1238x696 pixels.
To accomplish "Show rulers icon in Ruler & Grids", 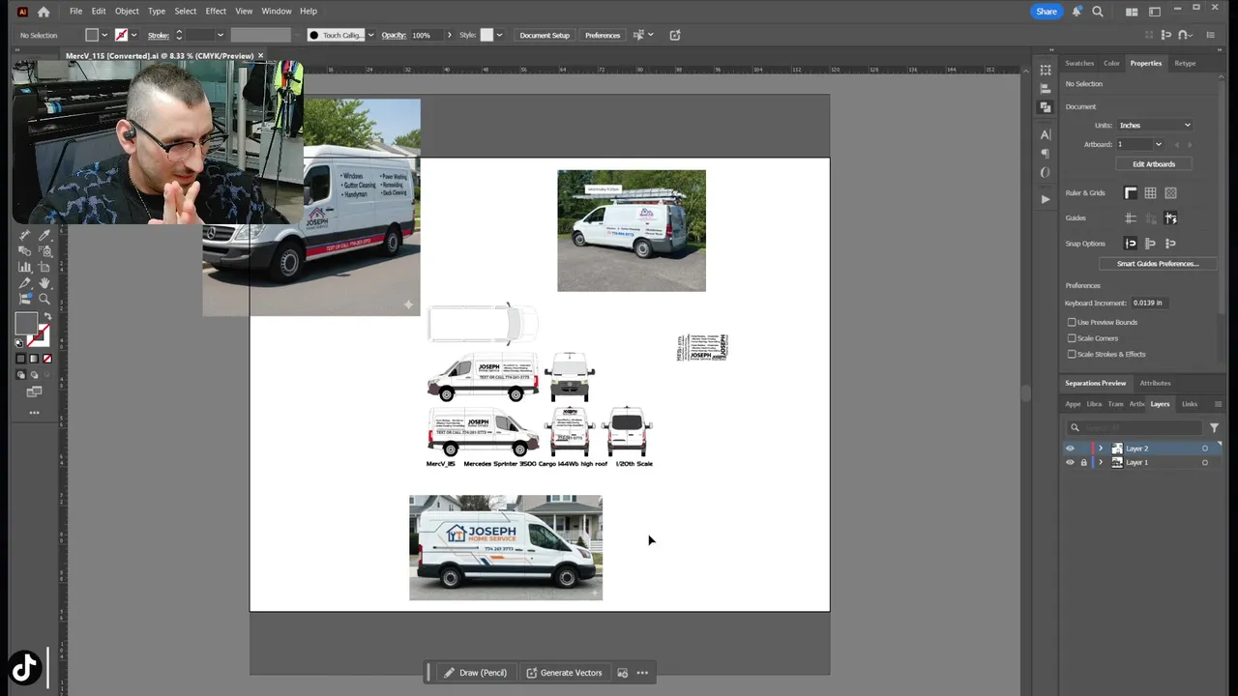I will 1131,192.
